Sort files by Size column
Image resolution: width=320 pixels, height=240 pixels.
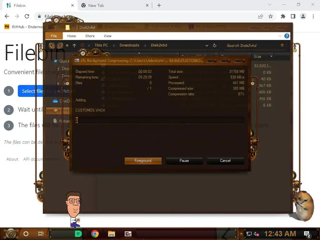(257, 57)
